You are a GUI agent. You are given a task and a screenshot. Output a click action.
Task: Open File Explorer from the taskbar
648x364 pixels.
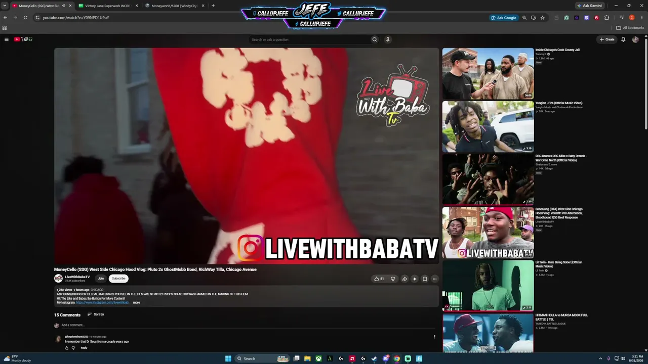(307, 358)
